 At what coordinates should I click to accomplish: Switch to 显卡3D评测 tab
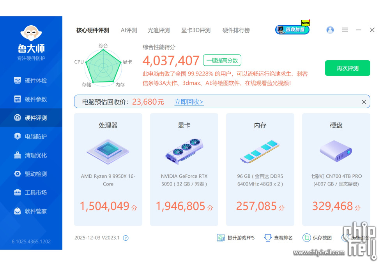click(196, 30)
